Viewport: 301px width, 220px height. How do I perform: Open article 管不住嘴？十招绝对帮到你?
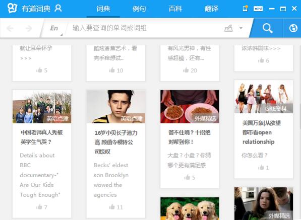coord(190,137)
